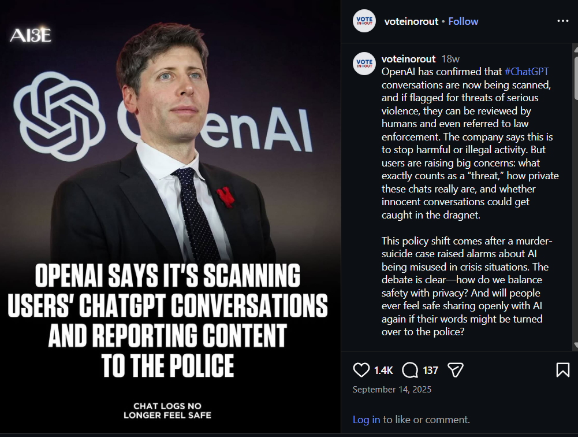Open the voteinorout username in the header
Screen dimensions: 578x437
click(x=411, y=21)
